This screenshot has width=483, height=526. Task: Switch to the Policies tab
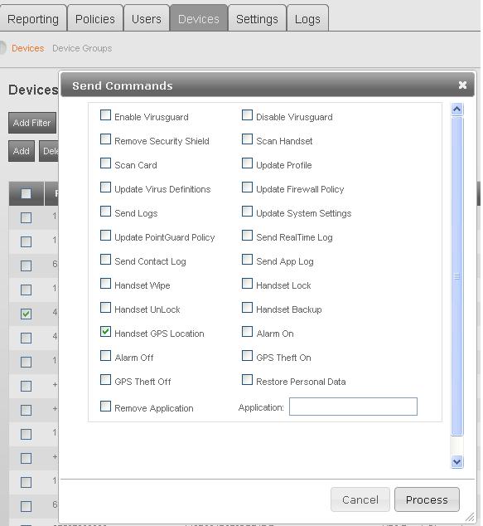(95, 19)
